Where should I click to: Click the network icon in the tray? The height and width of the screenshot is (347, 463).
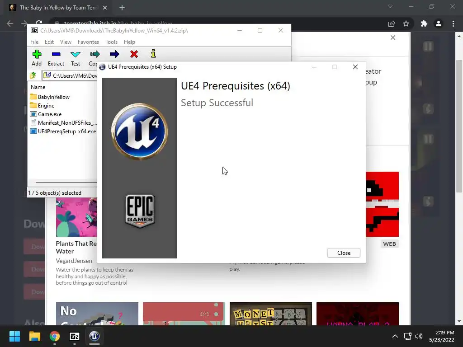point(408,336)
